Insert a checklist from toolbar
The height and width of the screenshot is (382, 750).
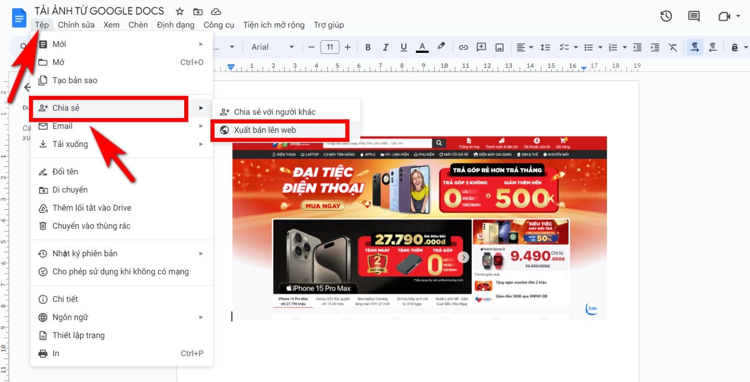tap(564, 47)
